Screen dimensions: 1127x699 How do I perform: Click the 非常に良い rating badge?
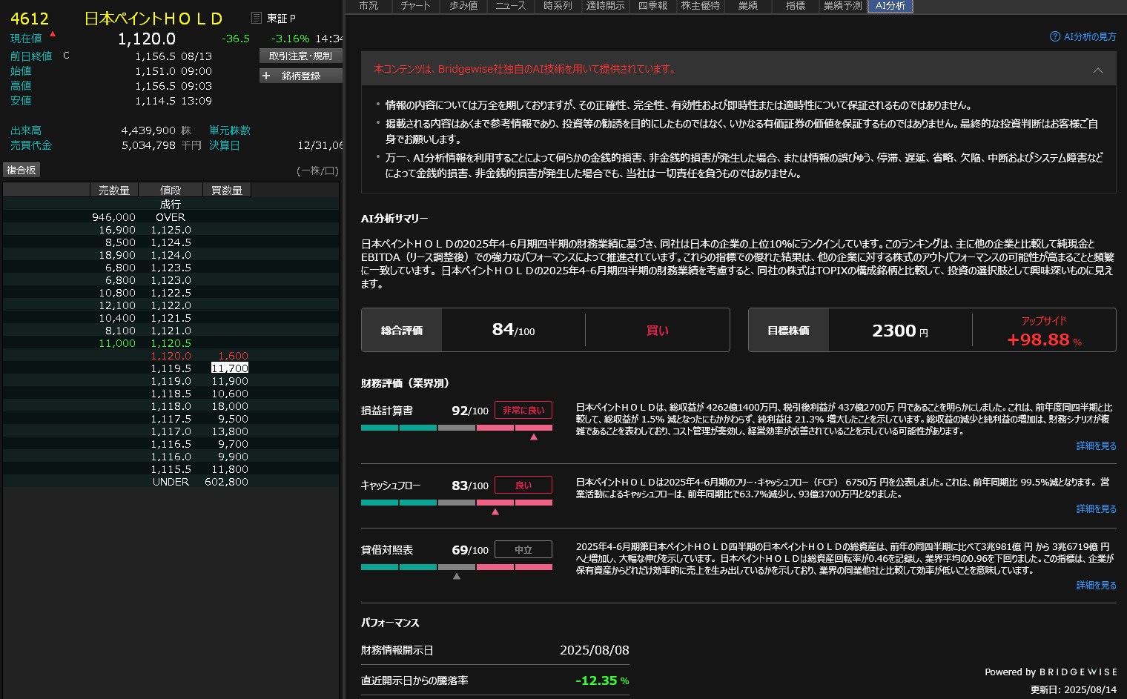click(523, 411)
